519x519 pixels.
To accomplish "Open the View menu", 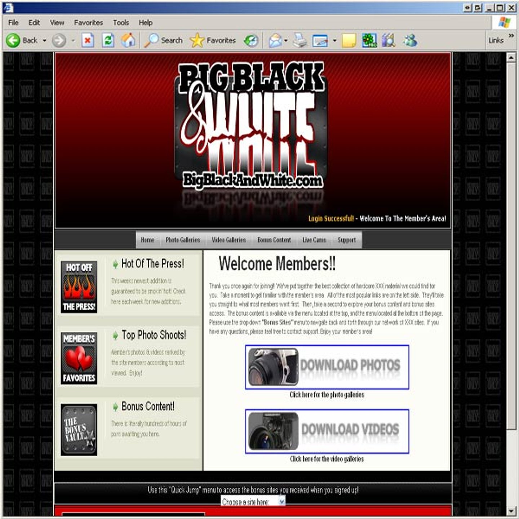I will point(57,23).
